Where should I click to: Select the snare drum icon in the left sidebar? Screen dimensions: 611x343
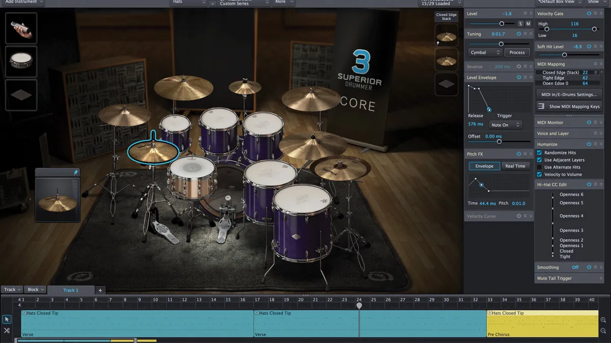pyautogui.click(x=21, y=62)
